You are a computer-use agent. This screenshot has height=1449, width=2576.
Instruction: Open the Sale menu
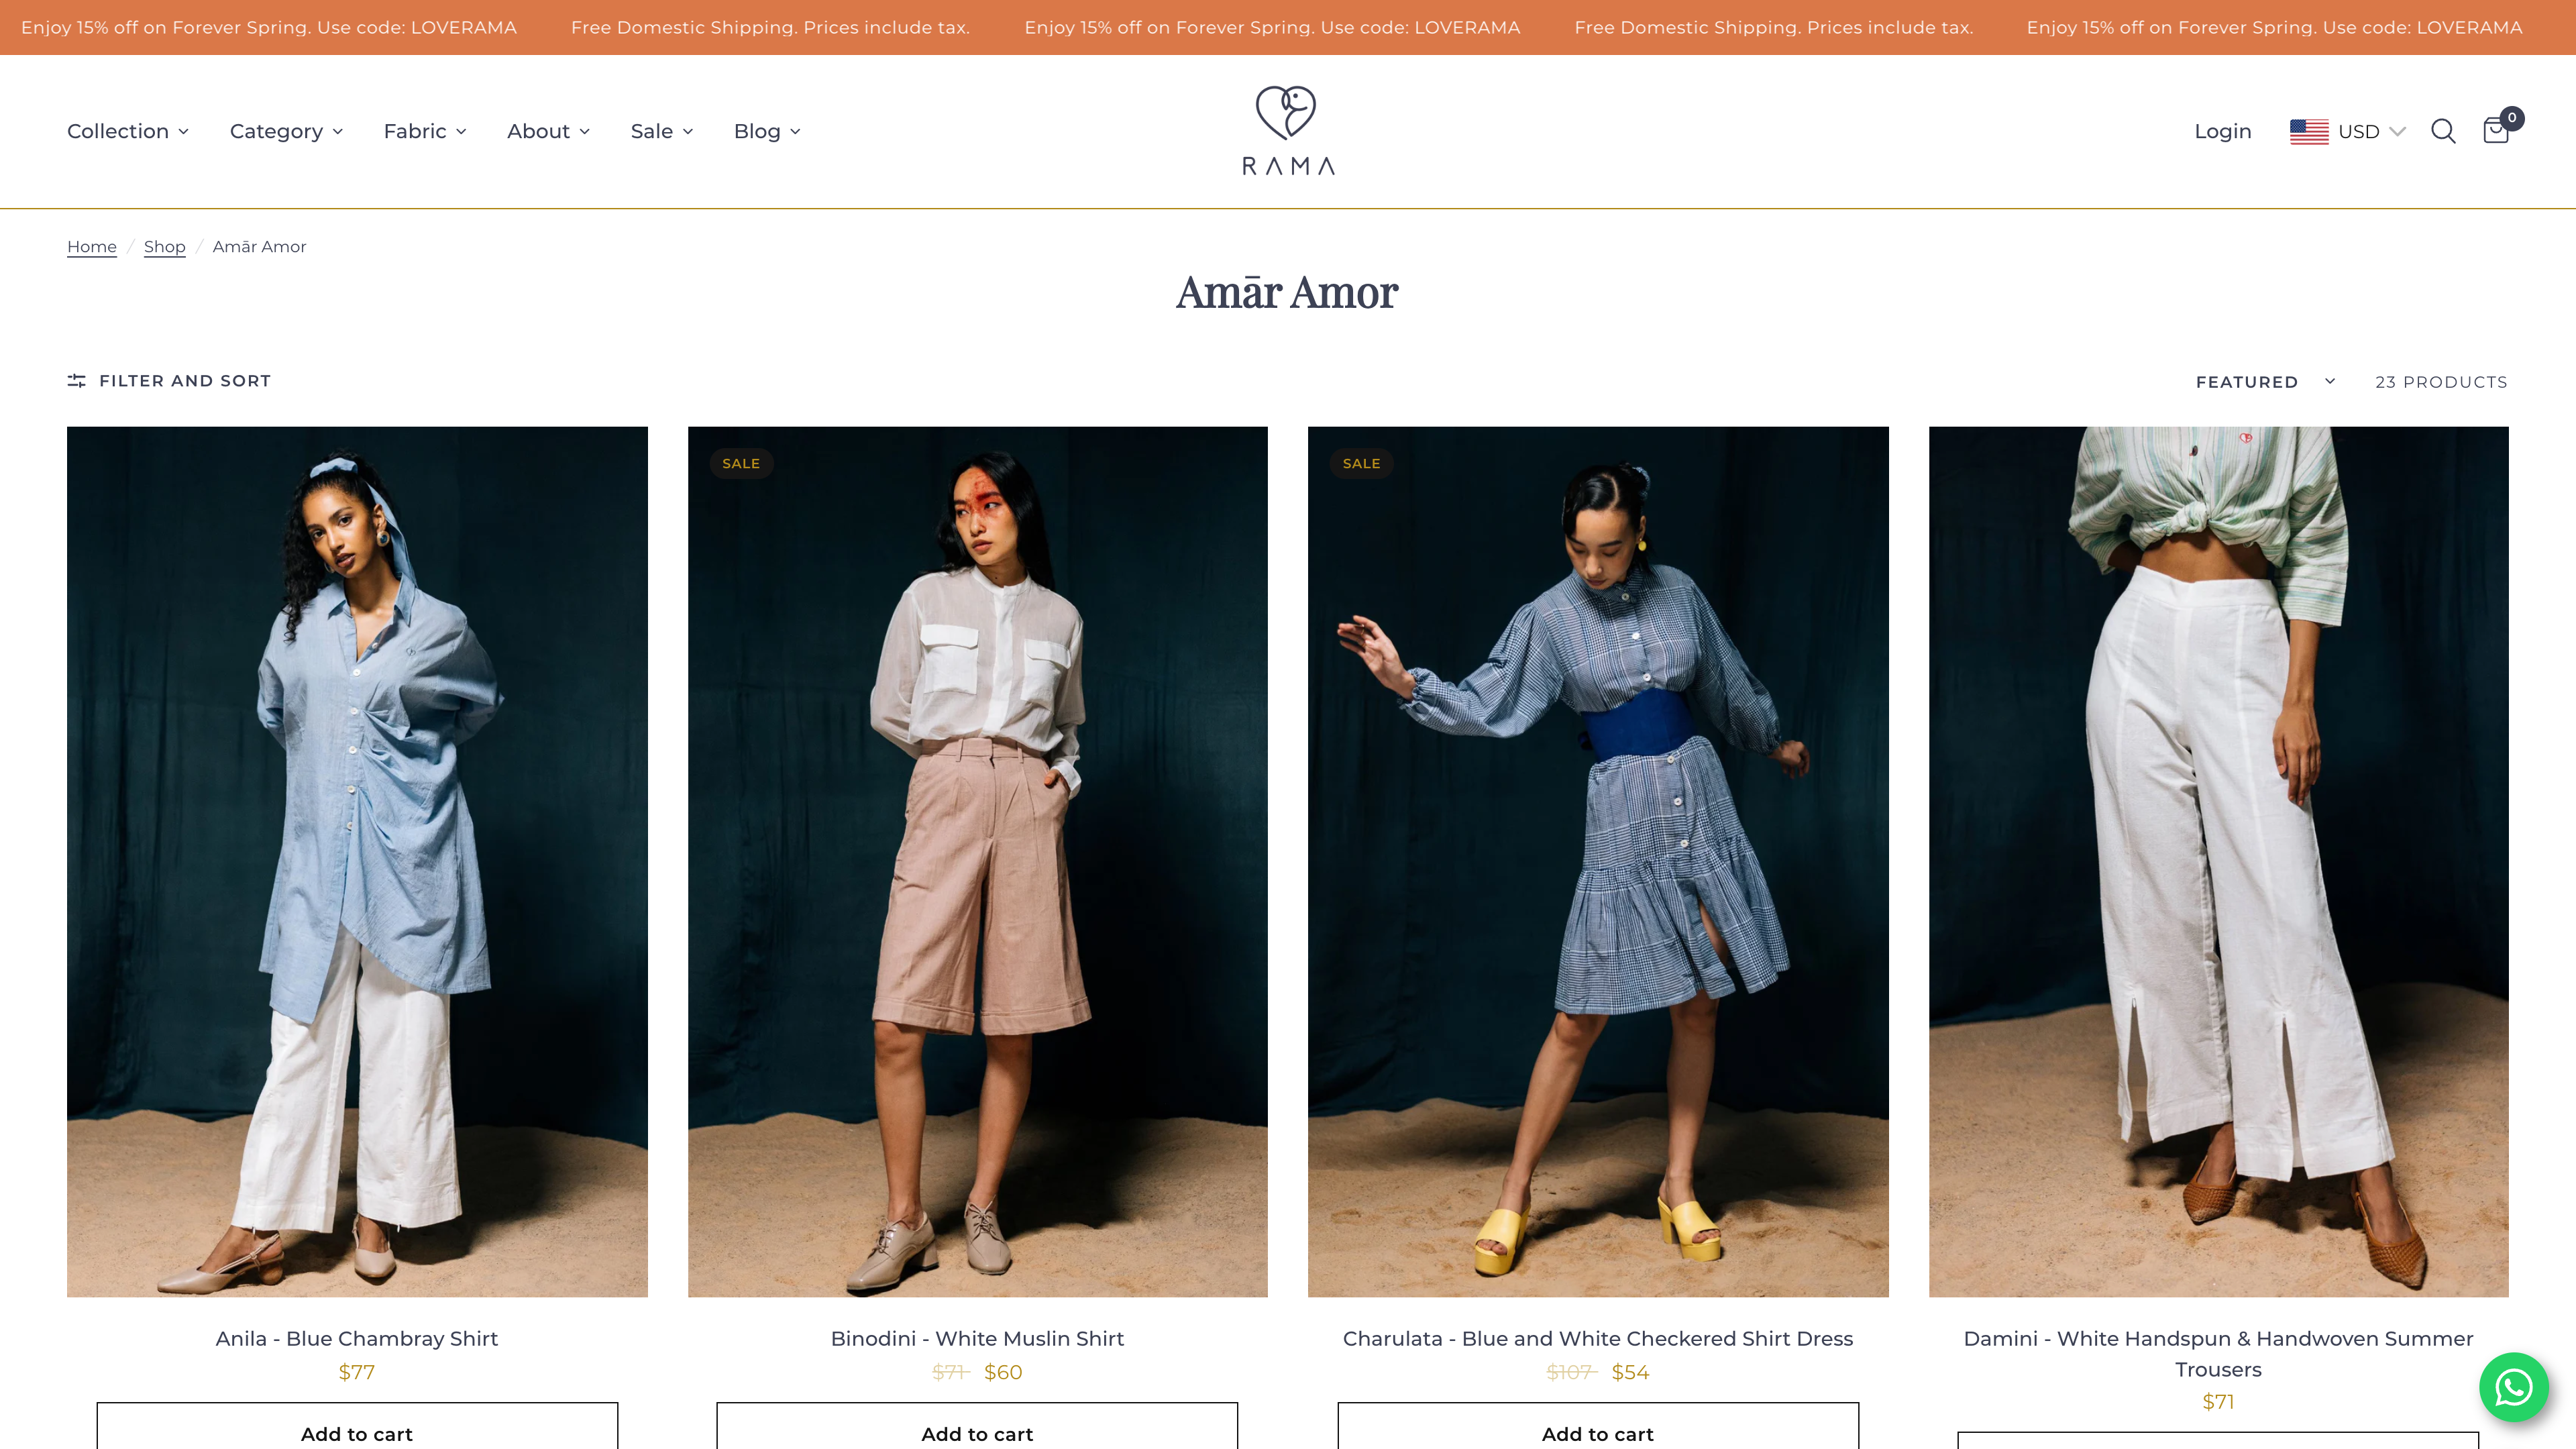click(x=662, y=132)
